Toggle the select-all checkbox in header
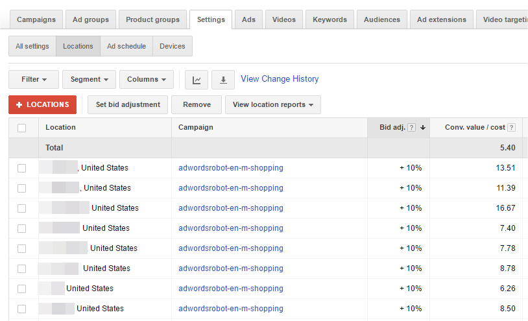This screenshot has width=528, height=321. [22, 128]
